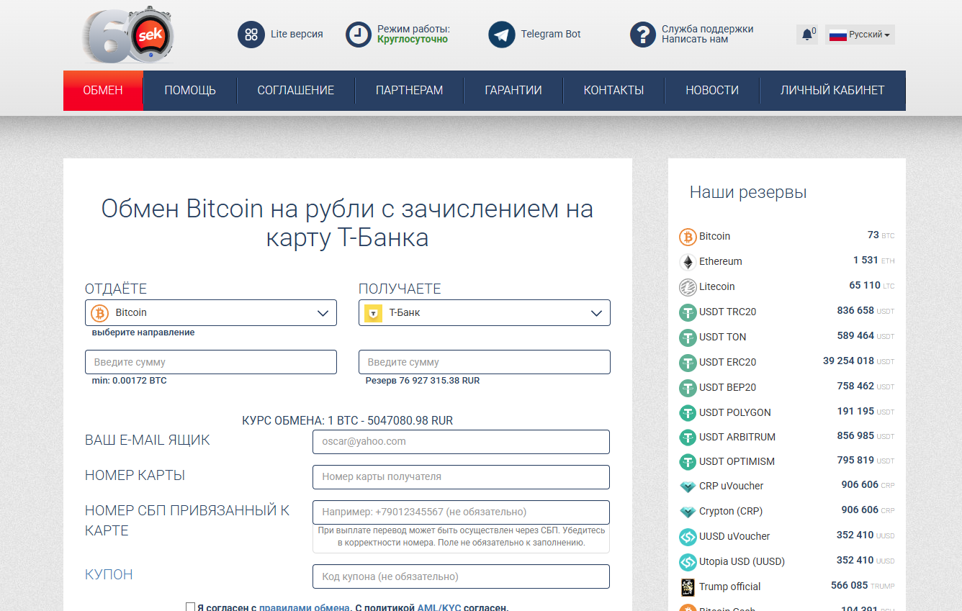The height and width of the screenshot is (611, 962).
Task: Click the clock icon next to Режим работы
Action: 358,34
